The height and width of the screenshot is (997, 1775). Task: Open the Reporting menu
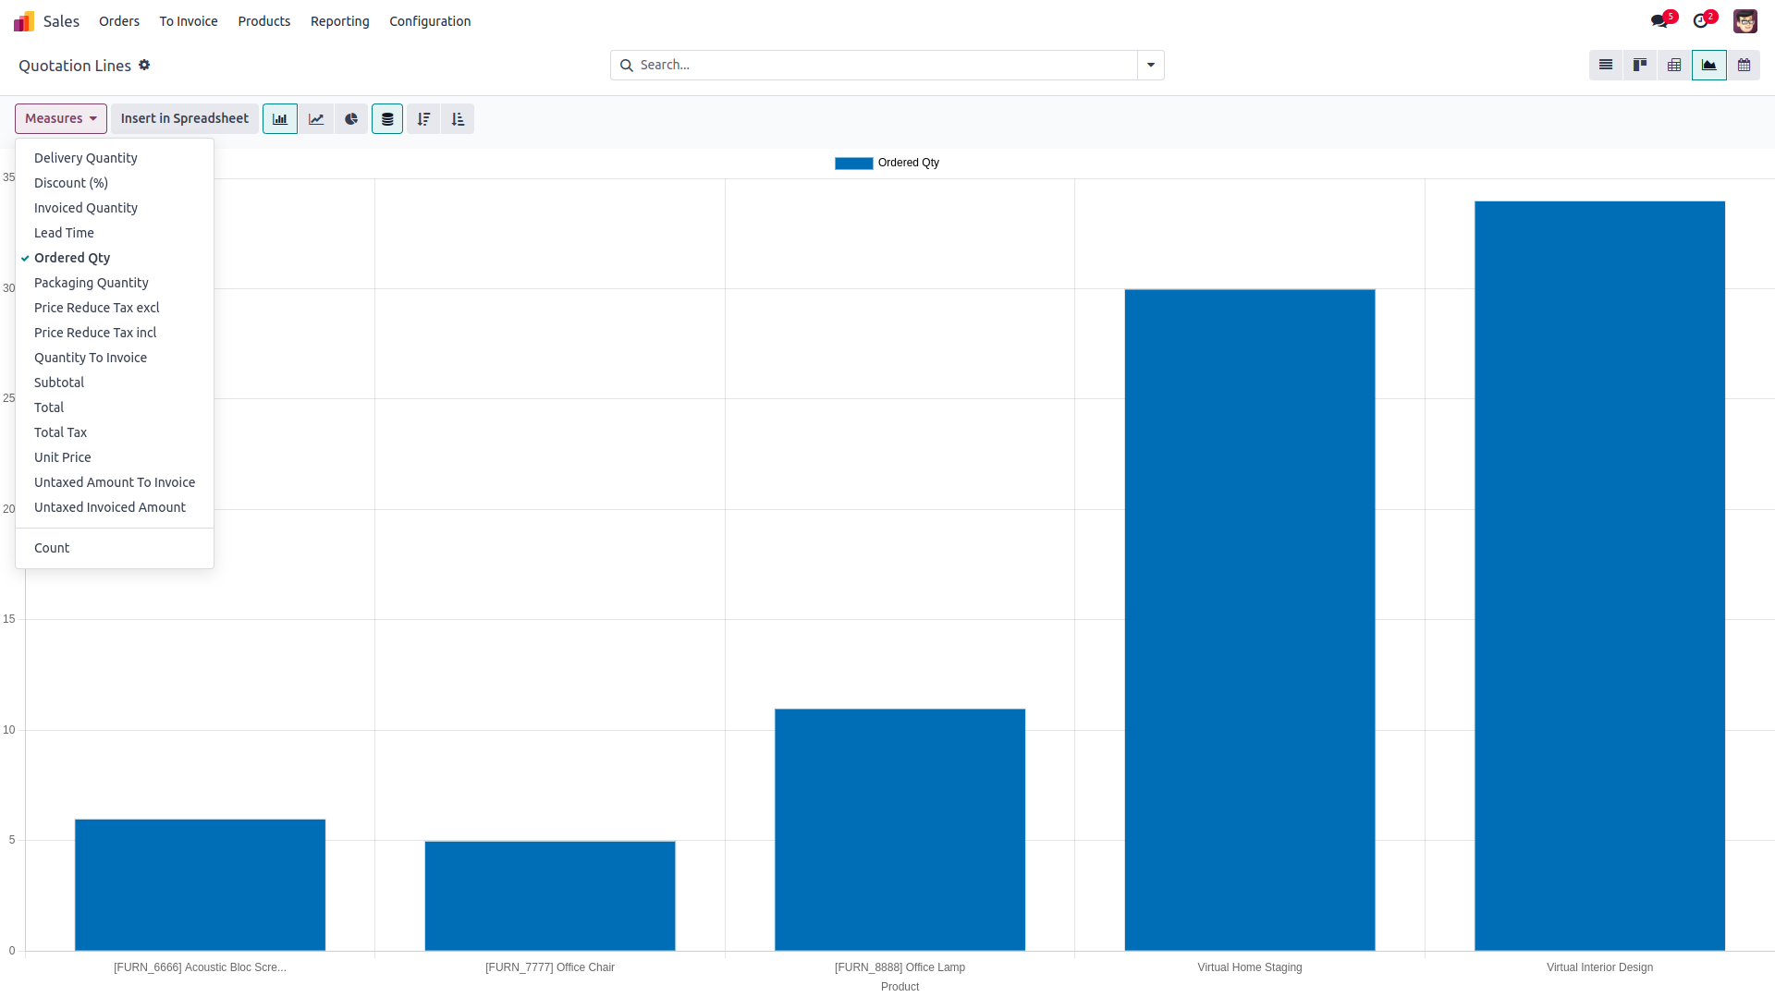point(339,21)
